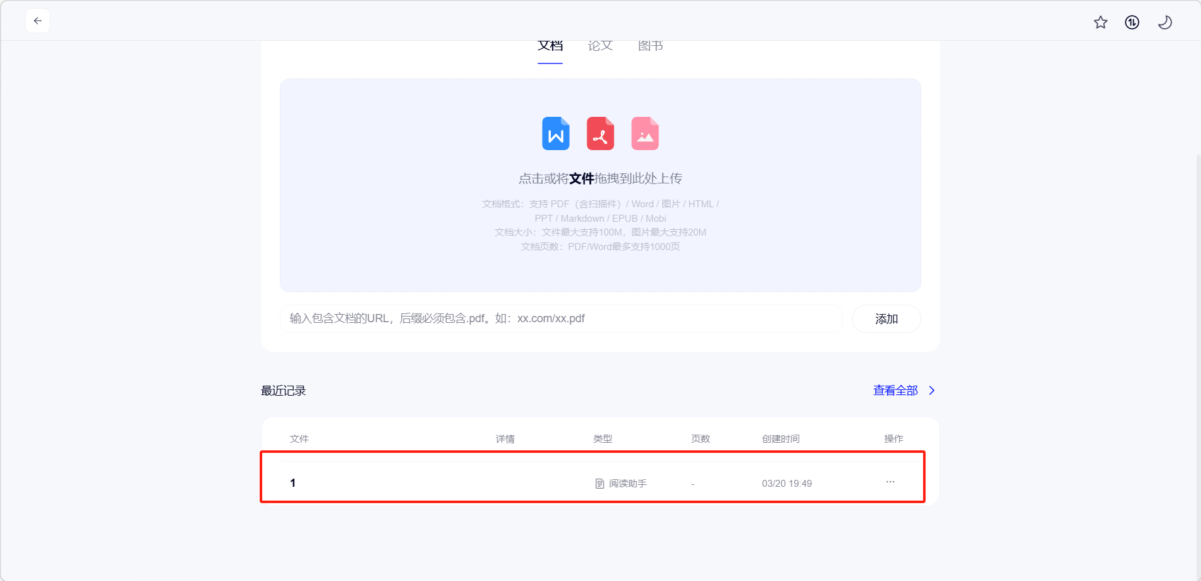
Task: Click the back arrow button
Action: (38, 21)
